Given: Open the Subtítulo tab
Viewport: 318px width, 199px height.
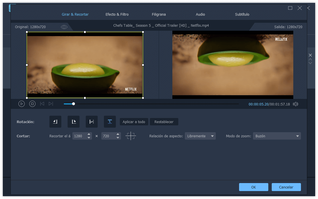Looking at the screenshot, I should [x=242, y=14].
